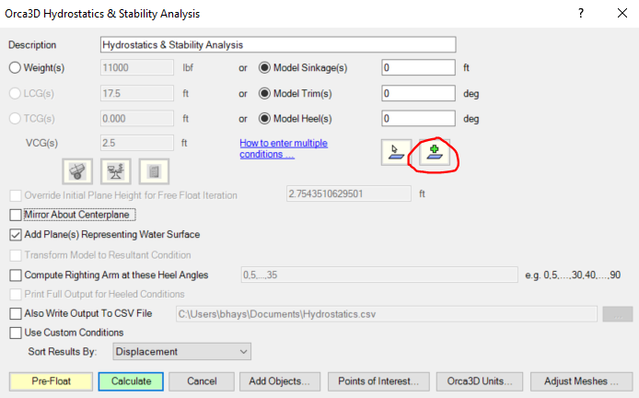Open How to enter multiple conditions link

click(x=284, y=149)
